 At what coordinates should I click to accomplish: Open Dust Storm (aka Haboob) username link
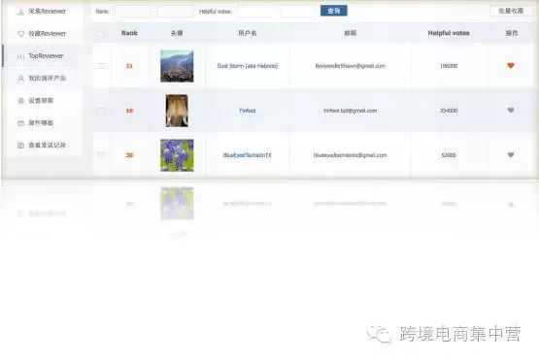tap(247, 66)
